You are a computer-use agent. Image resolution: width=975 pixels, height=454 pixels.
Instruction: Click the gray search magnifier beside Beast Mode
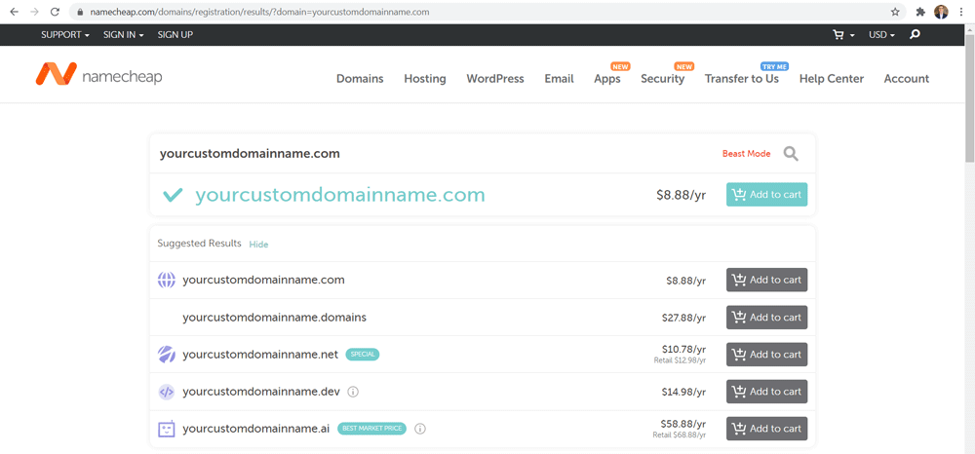791,153
